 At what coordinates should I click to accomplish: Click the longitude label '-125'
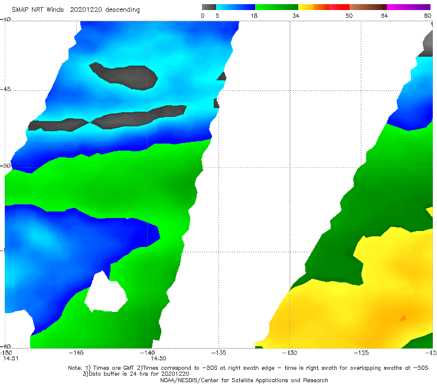pyautogui.click(x=361, y=353)
